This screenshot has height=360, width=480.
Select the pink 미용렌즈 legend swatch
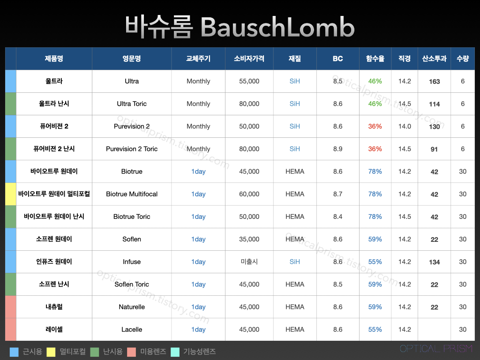pyautogui.click(x=132, y=352)
